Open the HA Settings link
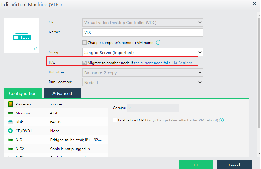This screenshot has width=261, height=169. (182, 63)
